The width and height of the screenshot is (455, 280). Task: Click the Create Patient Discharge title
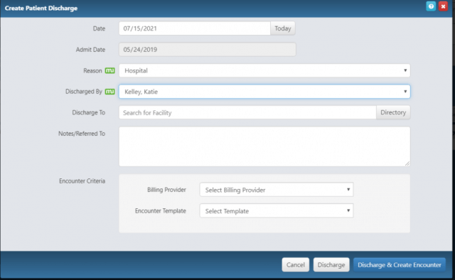point(41,8)
